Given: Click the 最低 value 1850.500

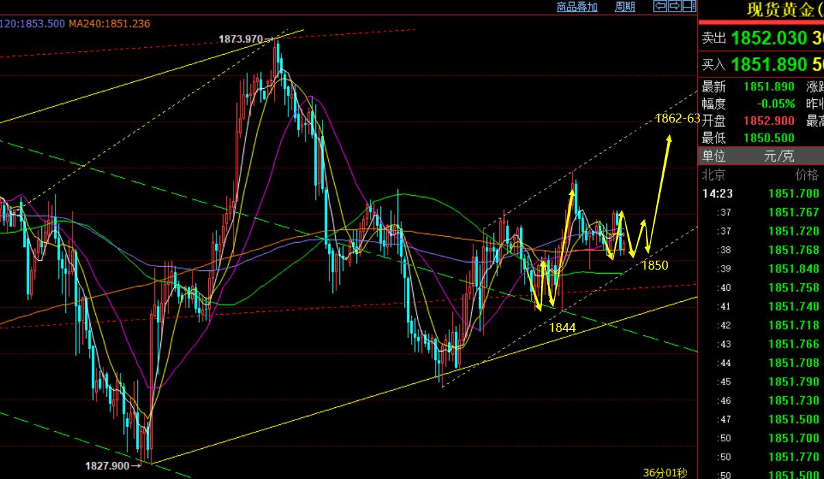Looking at the screenshot, I should point(769,138).
